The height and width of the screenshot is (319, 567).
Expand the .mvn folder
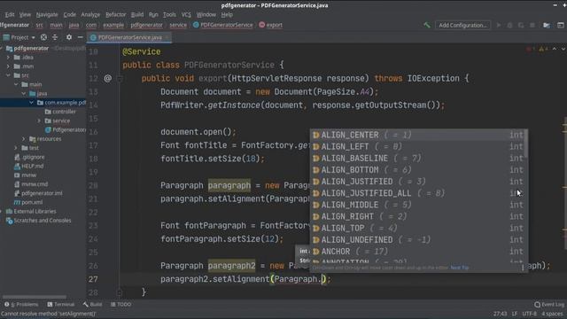point(8,66)
